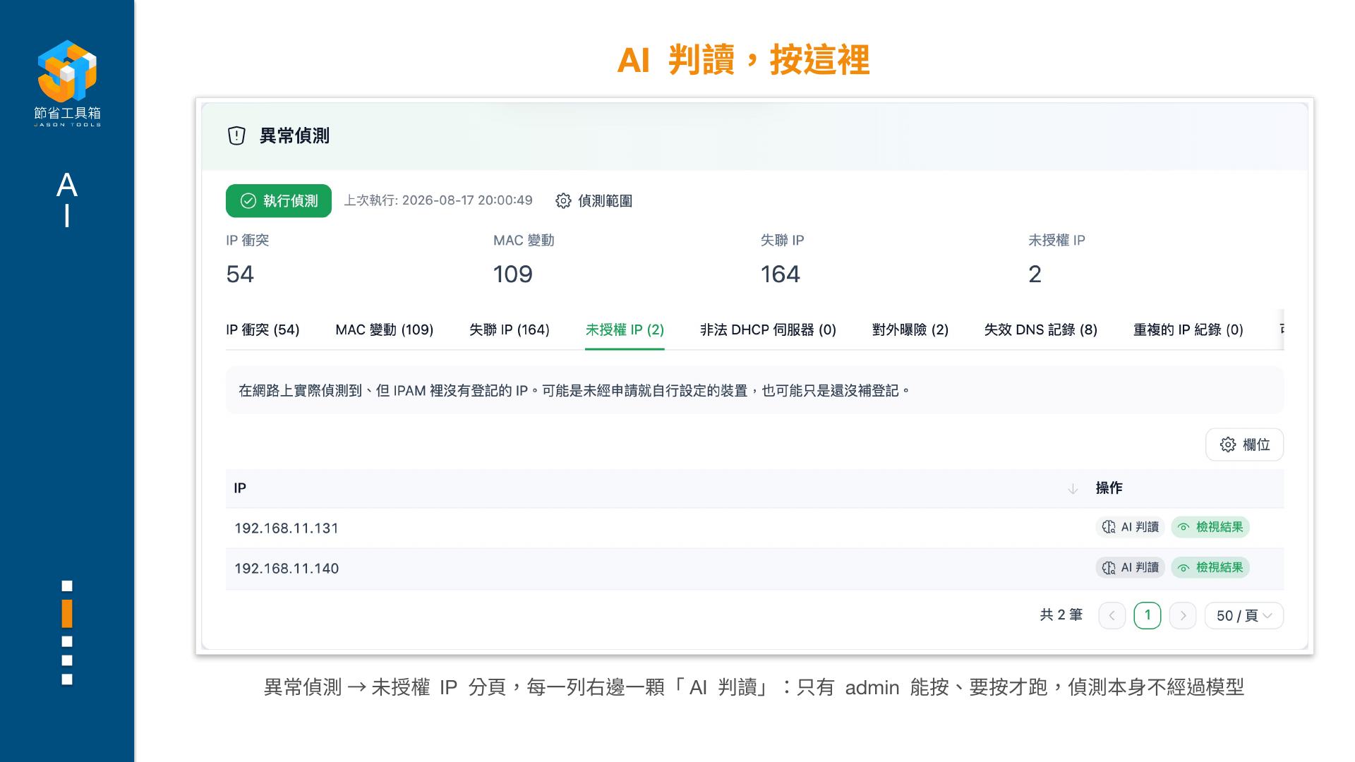
Task: Open the 失效 DNS 記錄 (8) tab
Action: [1041, 329]
